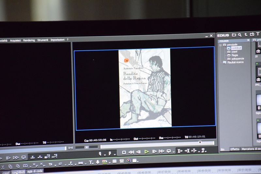Image resolution: width=261 pixels, height=174 pixels.
Task: Open the Impostazioni menu
Action: pos(57,40)
